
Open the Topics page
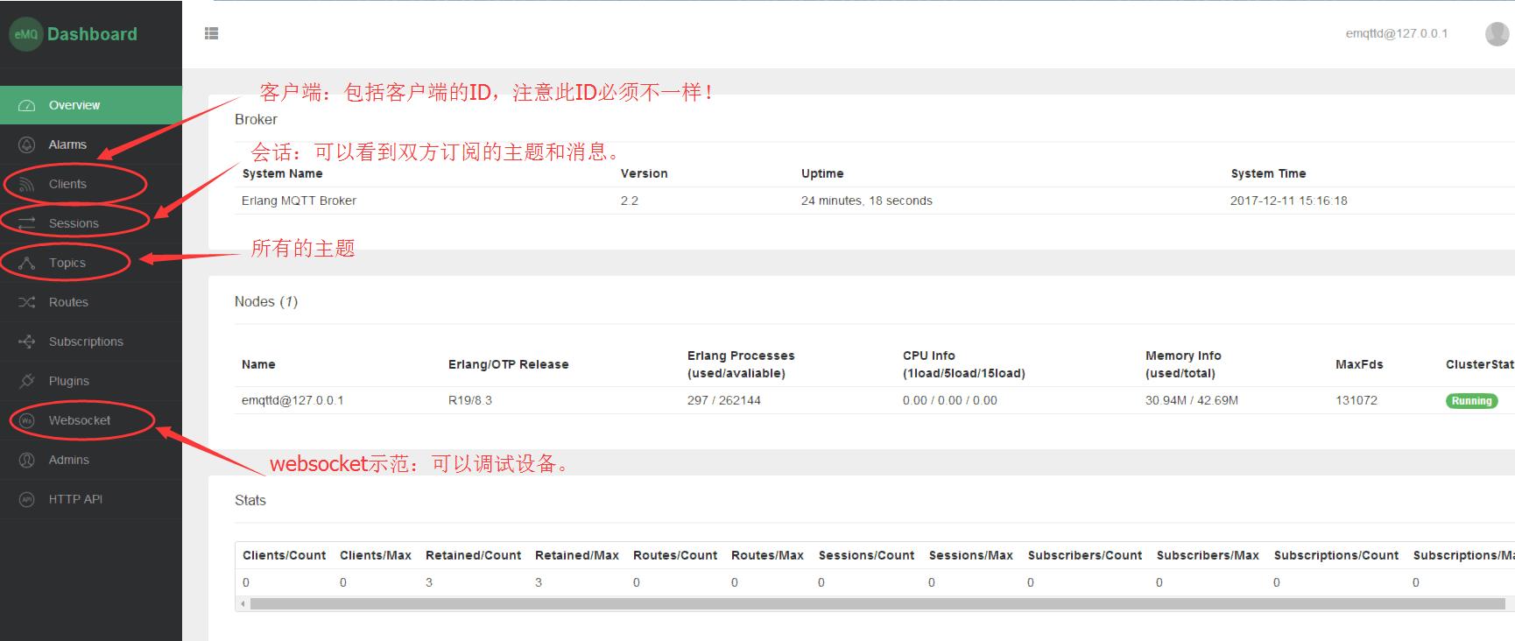67,263
